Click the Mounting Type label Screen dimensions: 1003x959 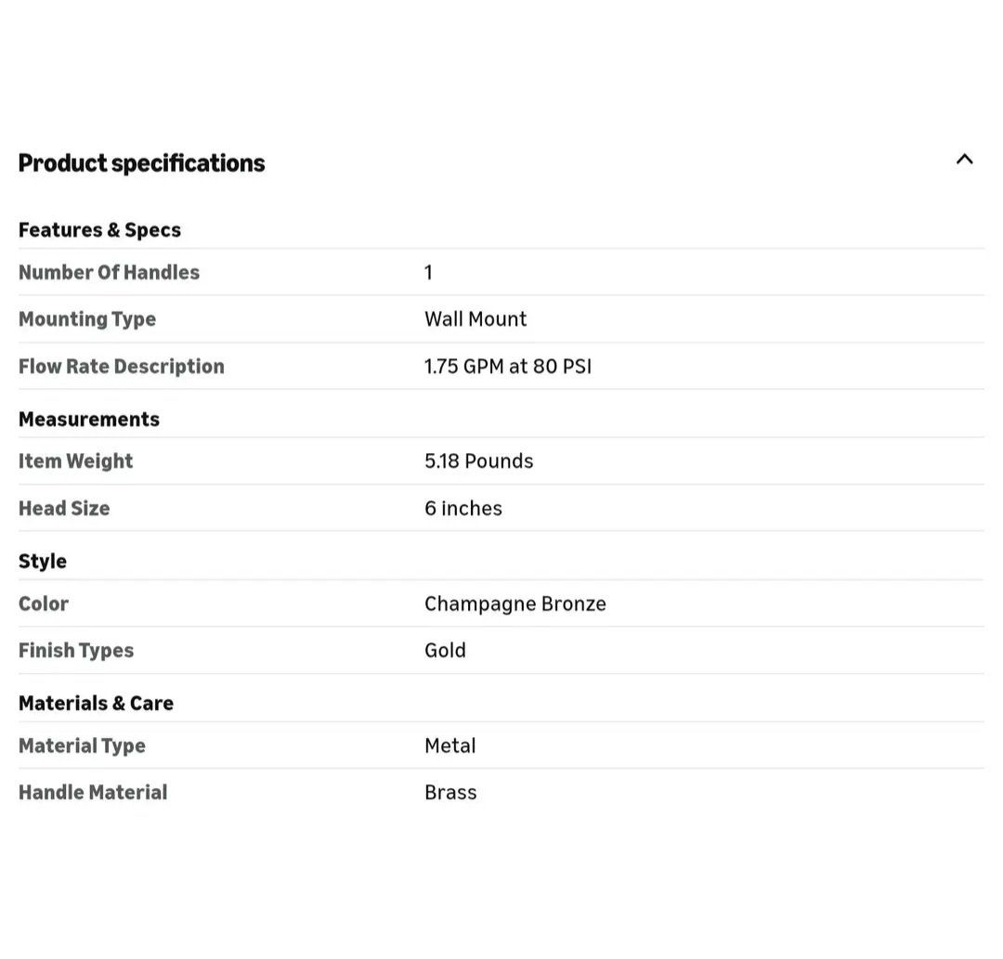click(87, 319)
